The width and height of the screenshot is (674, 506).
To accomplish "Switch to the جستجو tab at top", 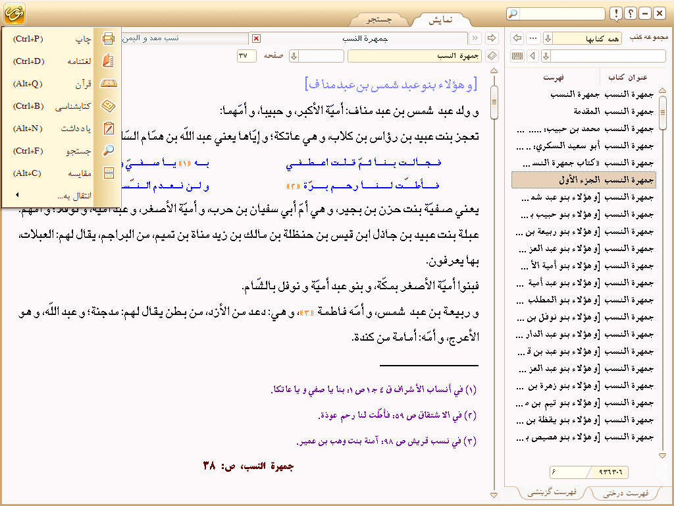I will click(x=379, y=20).
